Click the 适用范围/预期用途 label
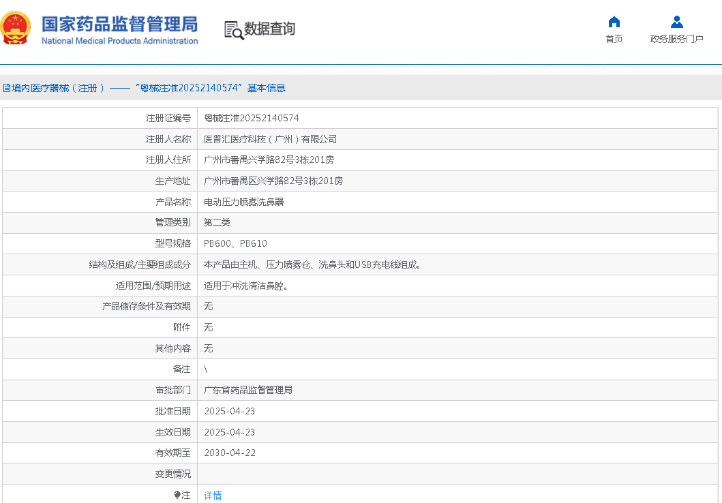 [153, 286]
